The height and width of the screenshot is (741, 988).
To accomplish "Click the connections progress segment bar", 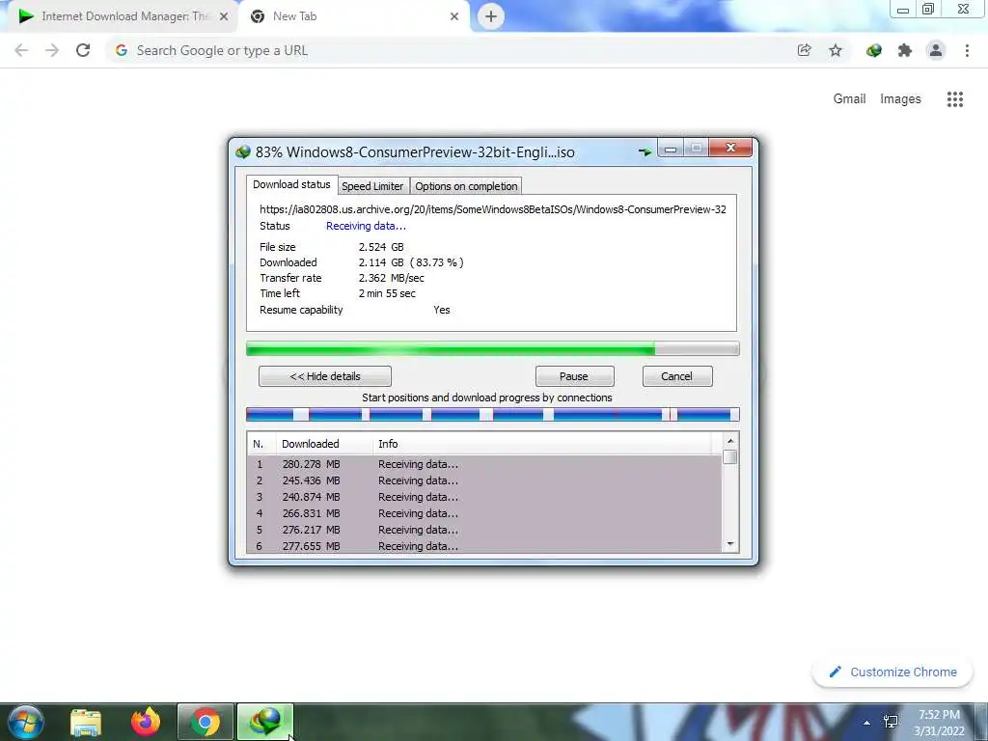I will point(493,415).
